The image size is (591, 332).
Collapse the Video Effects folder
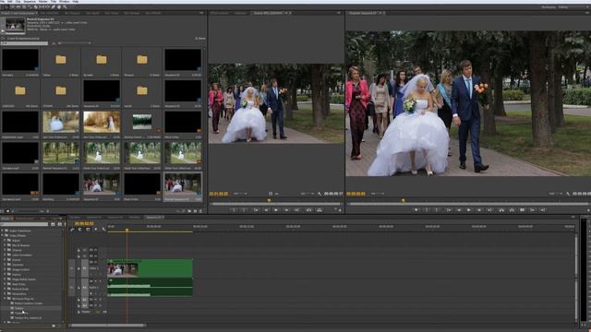[2, 236]
